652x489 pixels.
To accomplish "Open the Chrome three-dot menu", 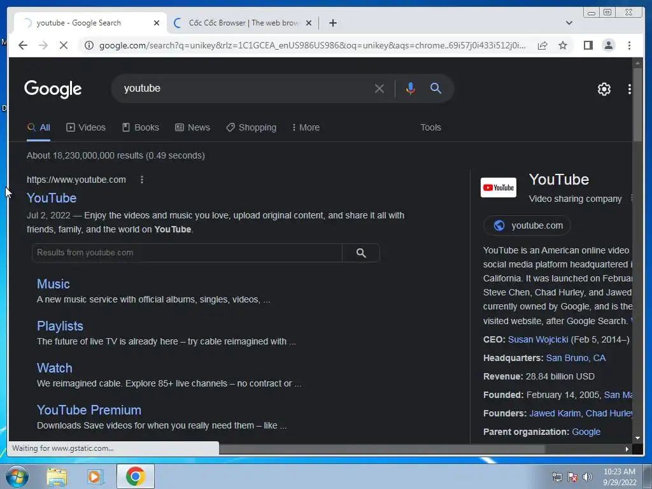I will pyautogui.click(x=629, y=45).
